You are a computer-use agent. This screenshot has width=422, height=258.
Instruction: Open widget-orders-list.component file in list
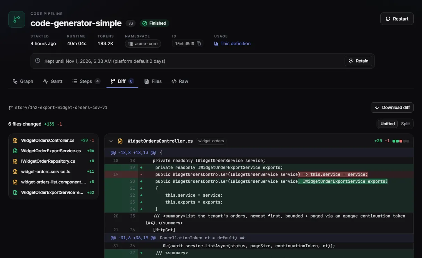[x=53, y=182]
